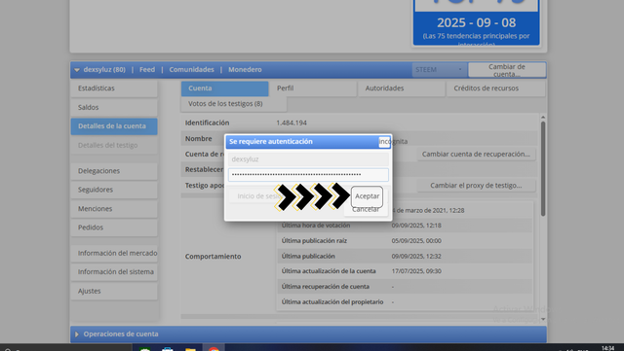The width and height of the screenshot is (624, 351).
Task: Click the dexsyluz username field in dialog
Action: point(308,159)
